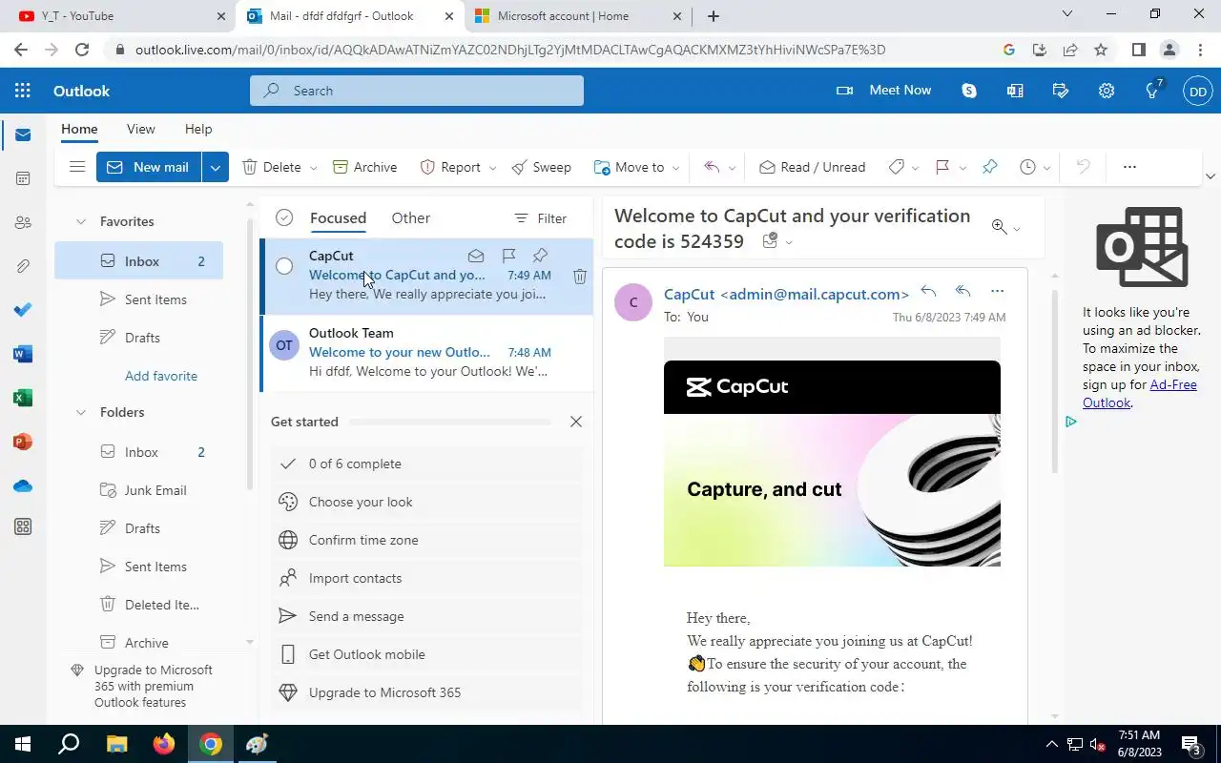Toggle flag in the toolbar
This screenshot has height=763, width=1221.
942,167
